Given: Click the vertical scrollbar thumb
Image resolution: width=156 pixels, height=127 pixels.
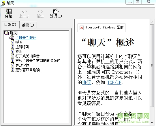Looking at the screenshot, I should (x=152, y=66).
